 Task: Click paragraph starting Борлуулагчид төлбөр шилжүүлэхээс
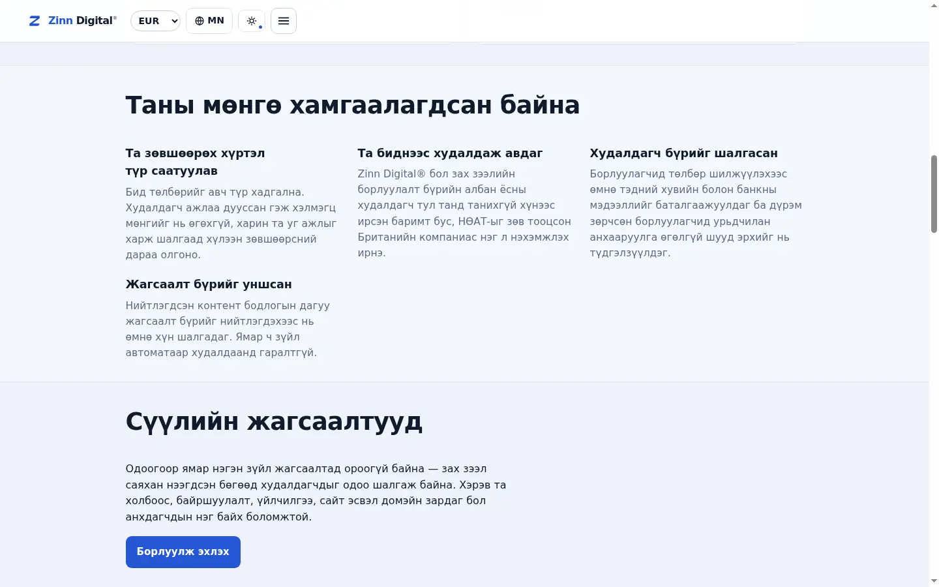(696, 213)
